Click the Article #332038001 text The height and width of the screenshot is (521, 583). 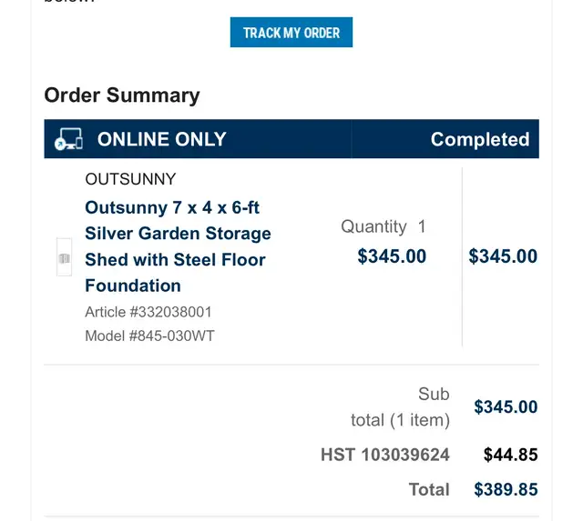click(148, 312)
